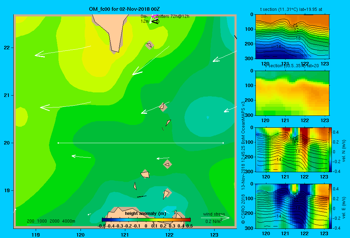Open the salinity section plot
This screenshot has width=350, height=238.
coord(292,93)
